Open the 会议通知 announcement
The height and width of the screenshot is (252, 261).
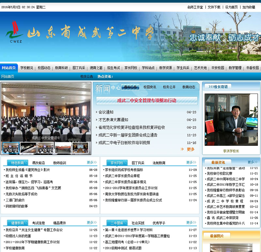coord(106,112)
